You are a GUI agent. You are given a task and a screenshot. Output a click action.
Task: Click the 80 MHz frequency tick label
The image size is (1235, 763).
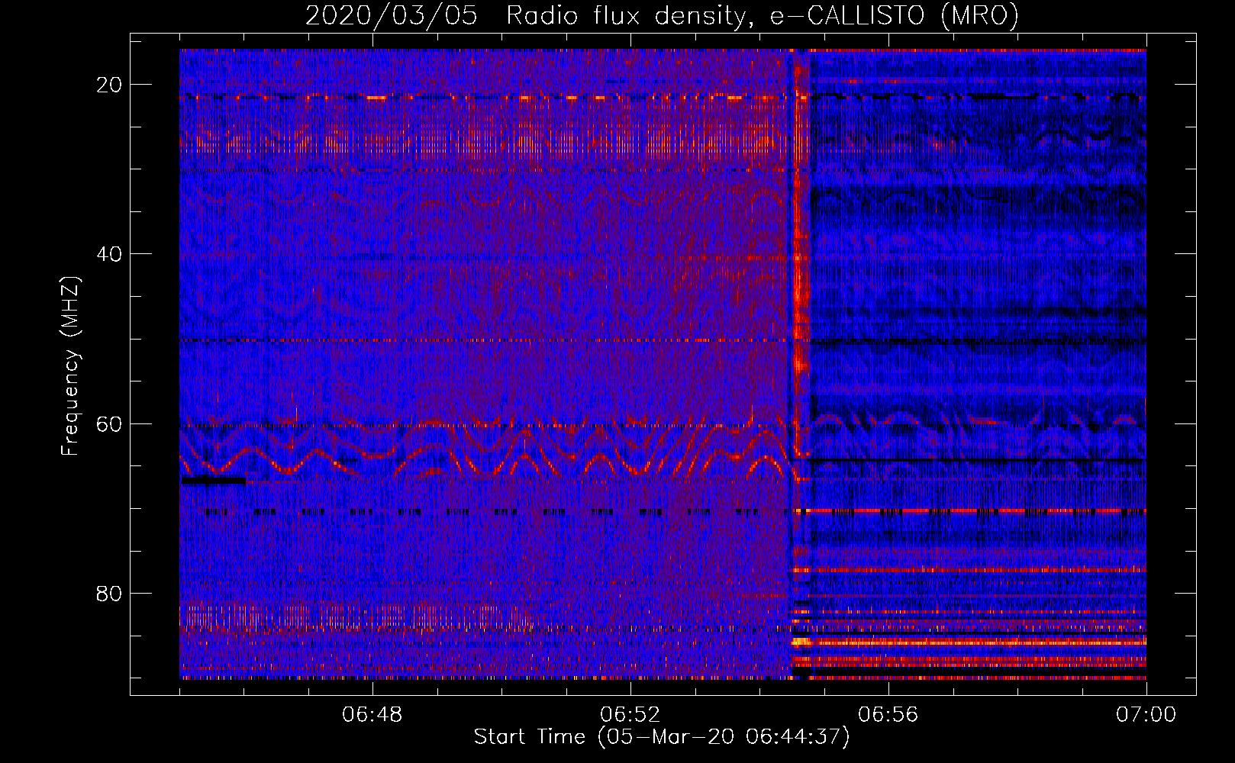click(x=109, y=593)
